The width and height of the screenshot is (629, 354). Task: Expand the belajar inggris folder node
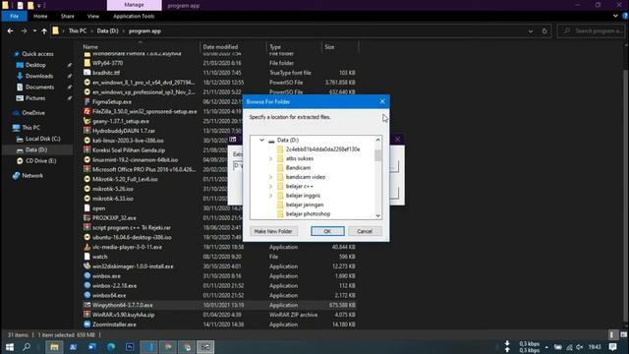click(270, 196)
